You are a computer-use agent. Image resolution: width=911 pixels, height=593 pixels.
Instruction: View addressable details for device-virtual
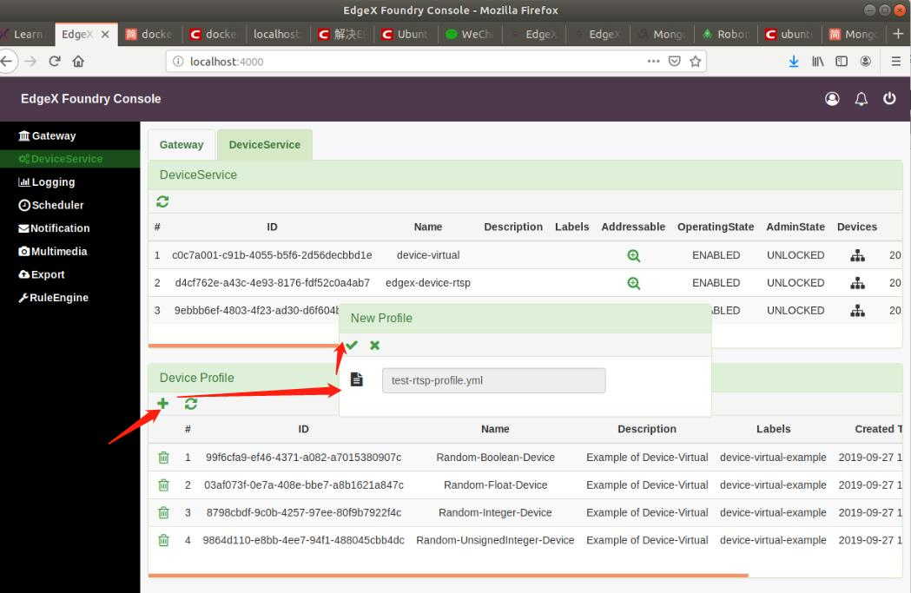point(633,255)
